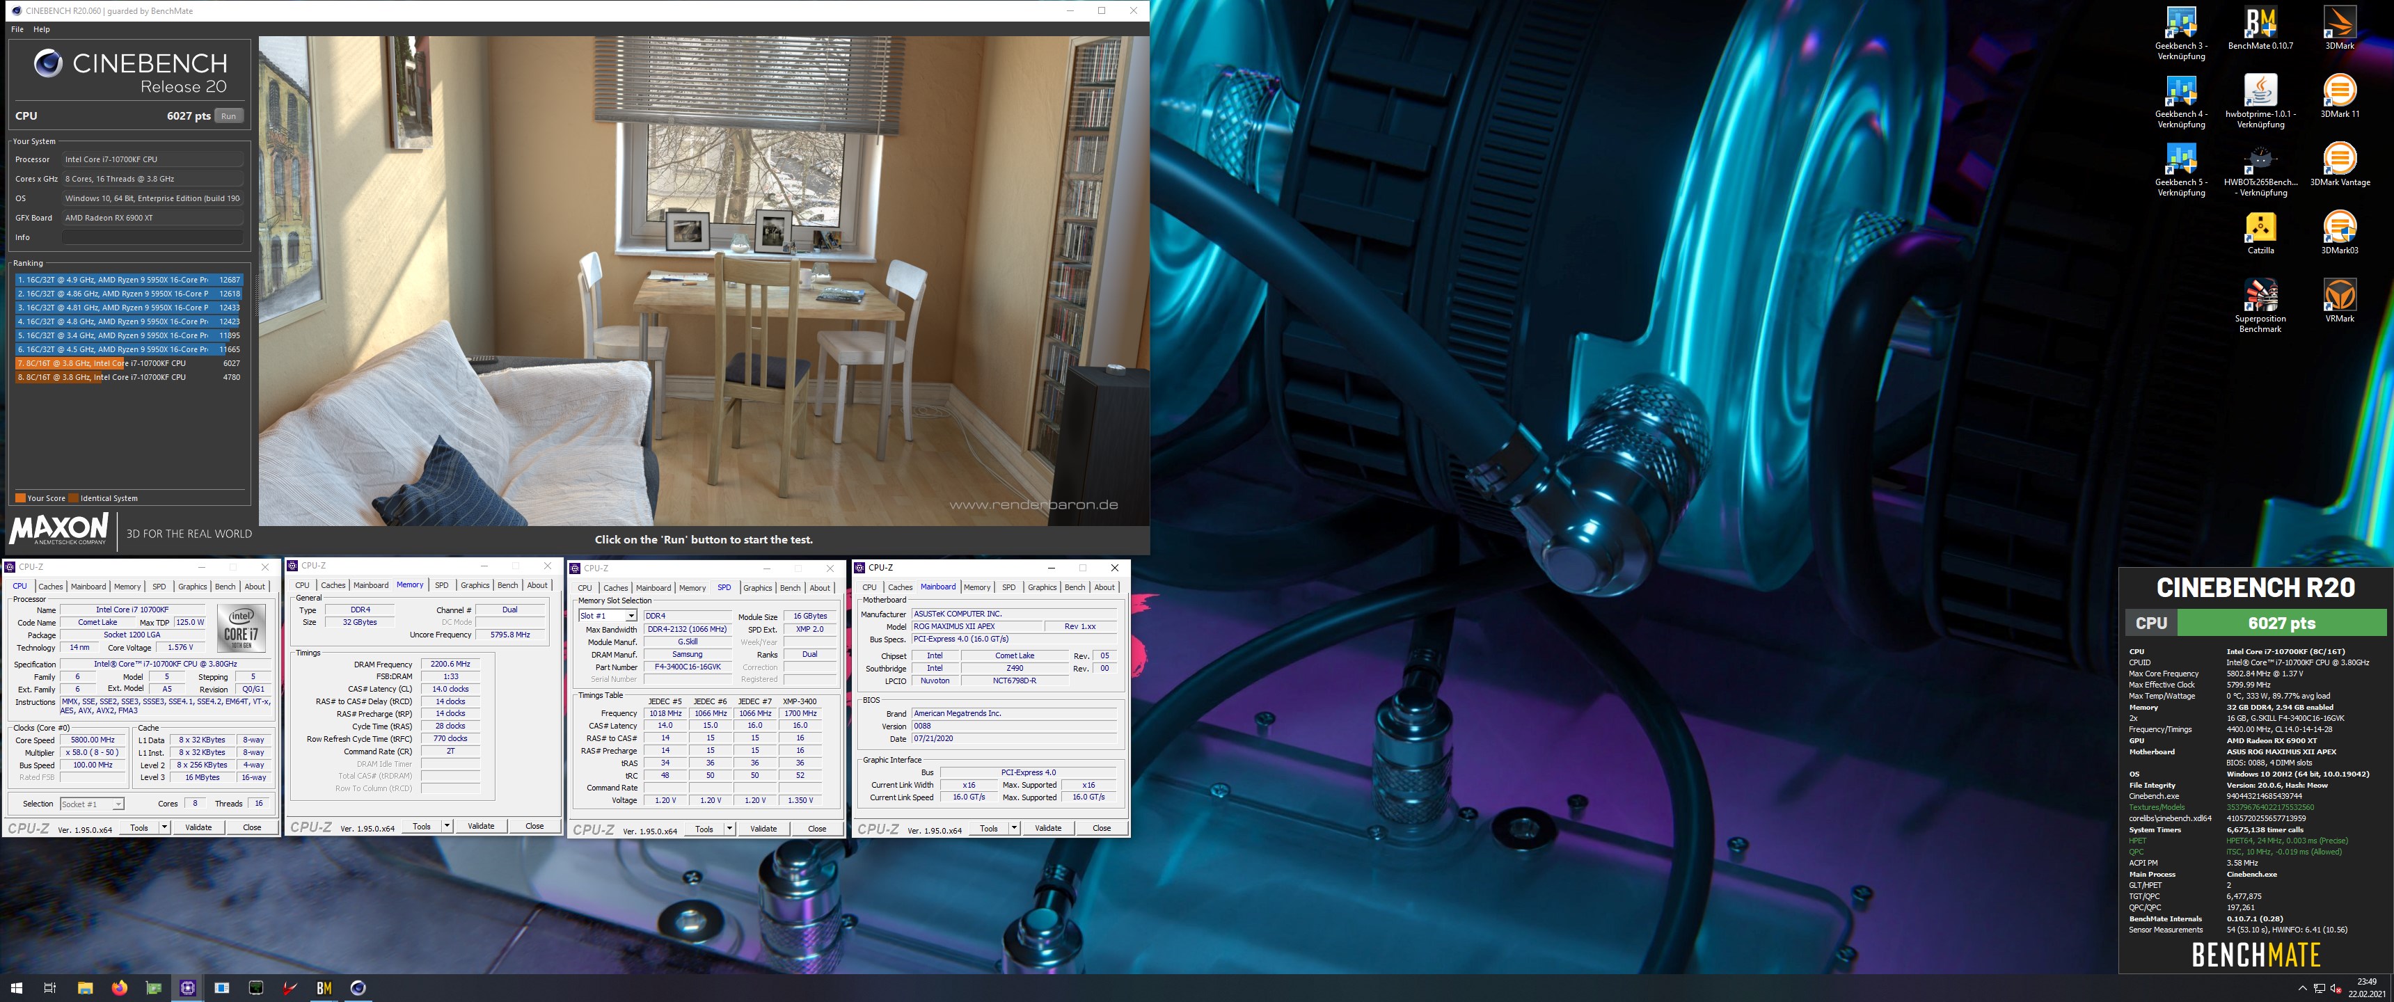The image size is (2394, 1002).
Task: Open Geekbench 5 desktop shortcut
Action: (2180, 170)
